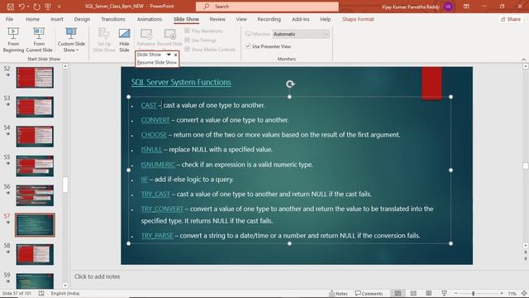The width and height of the screenshot is (529, 298).
Task: Click the Save icon in title bar
Action: [x=10, y=7]
